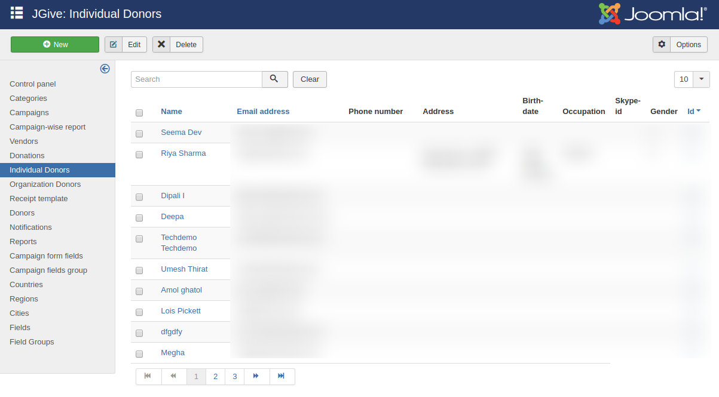The height and width of the screenshot is (397, 719).
Task: Toggle the select-all checkbox in header
Action: click(139, 113)
